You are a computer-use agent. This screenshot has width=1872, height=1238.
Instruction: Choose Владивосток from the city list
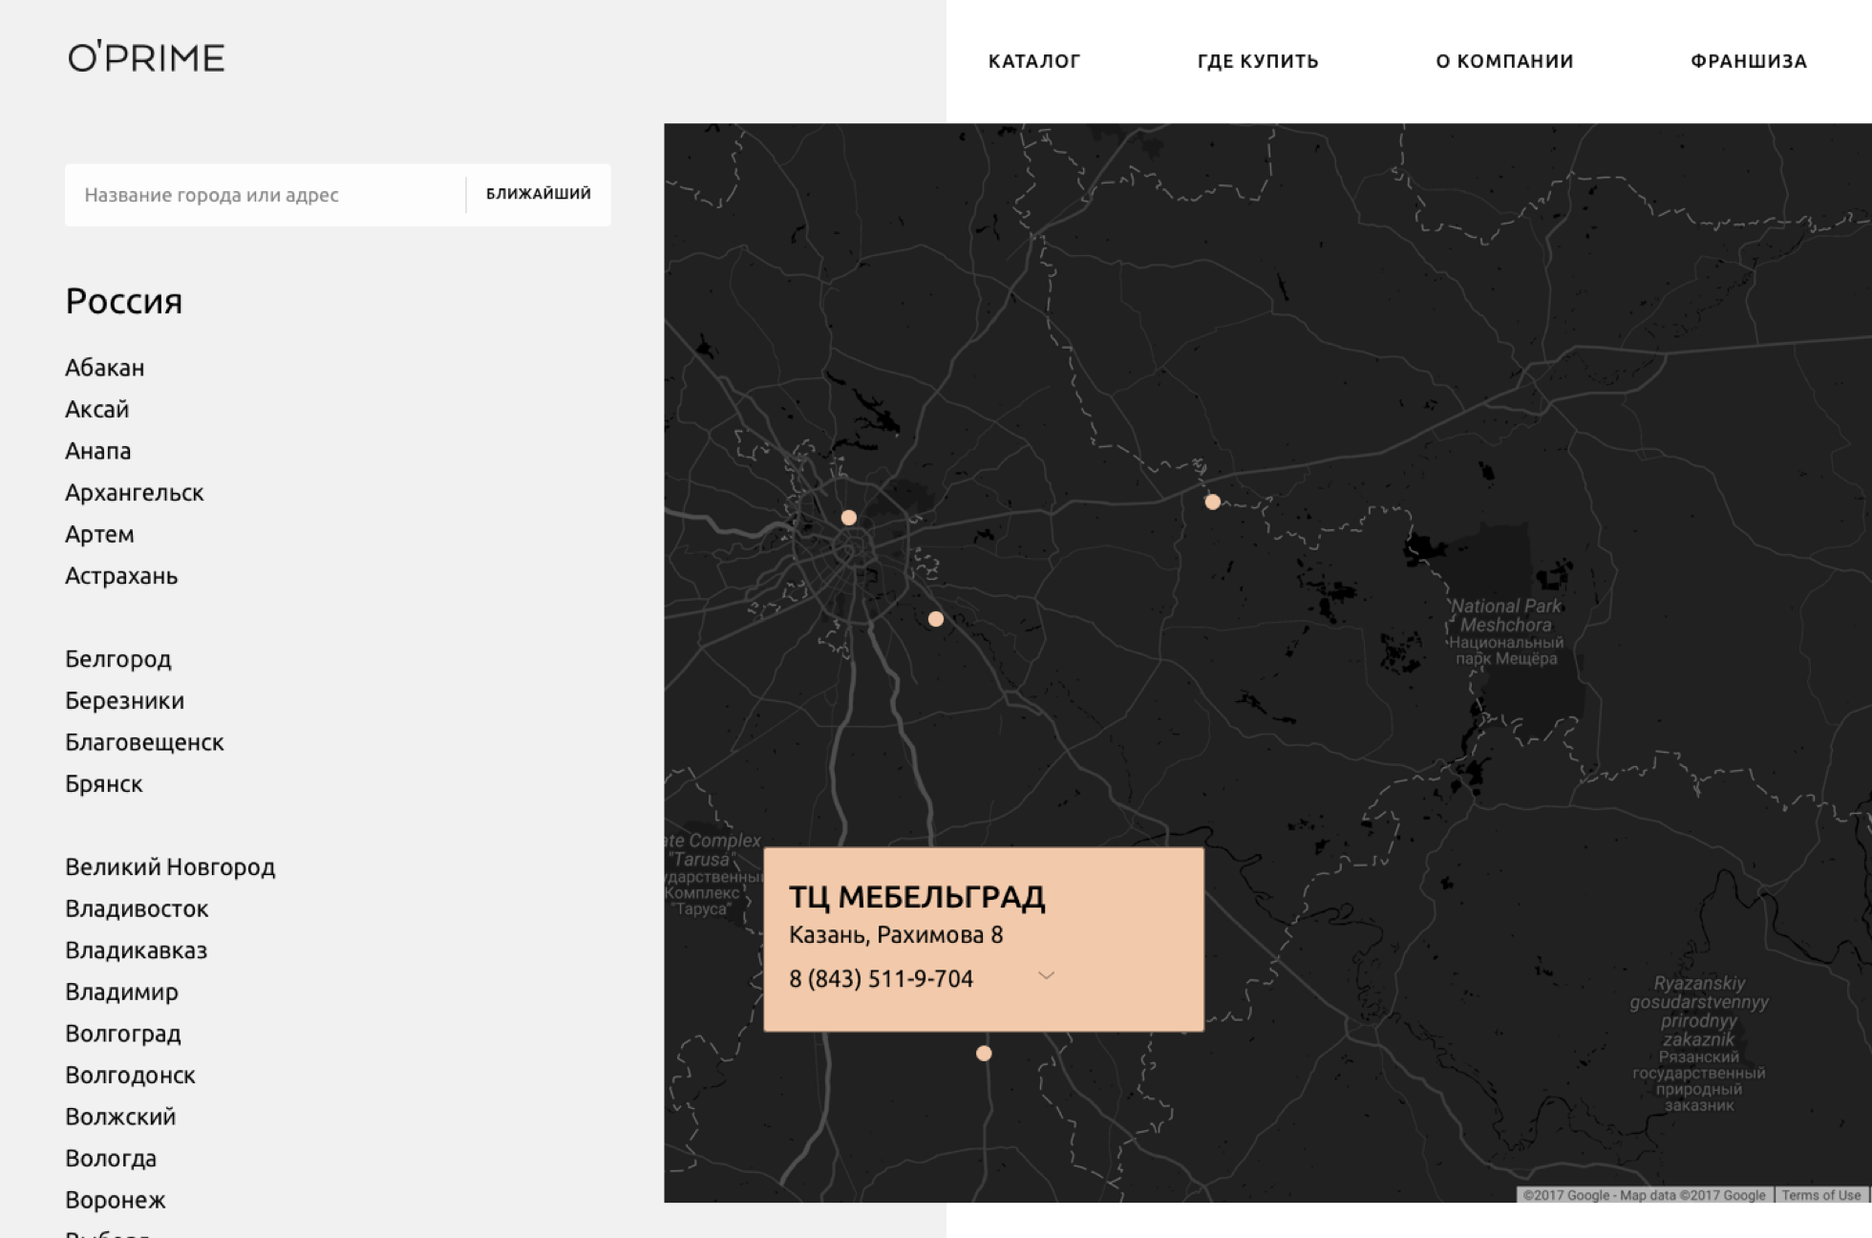coord(137,908)
